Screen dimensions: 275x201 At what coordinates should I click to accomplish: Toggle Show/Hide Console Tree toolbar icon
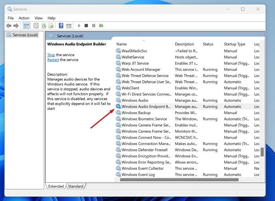click(27, 26)
